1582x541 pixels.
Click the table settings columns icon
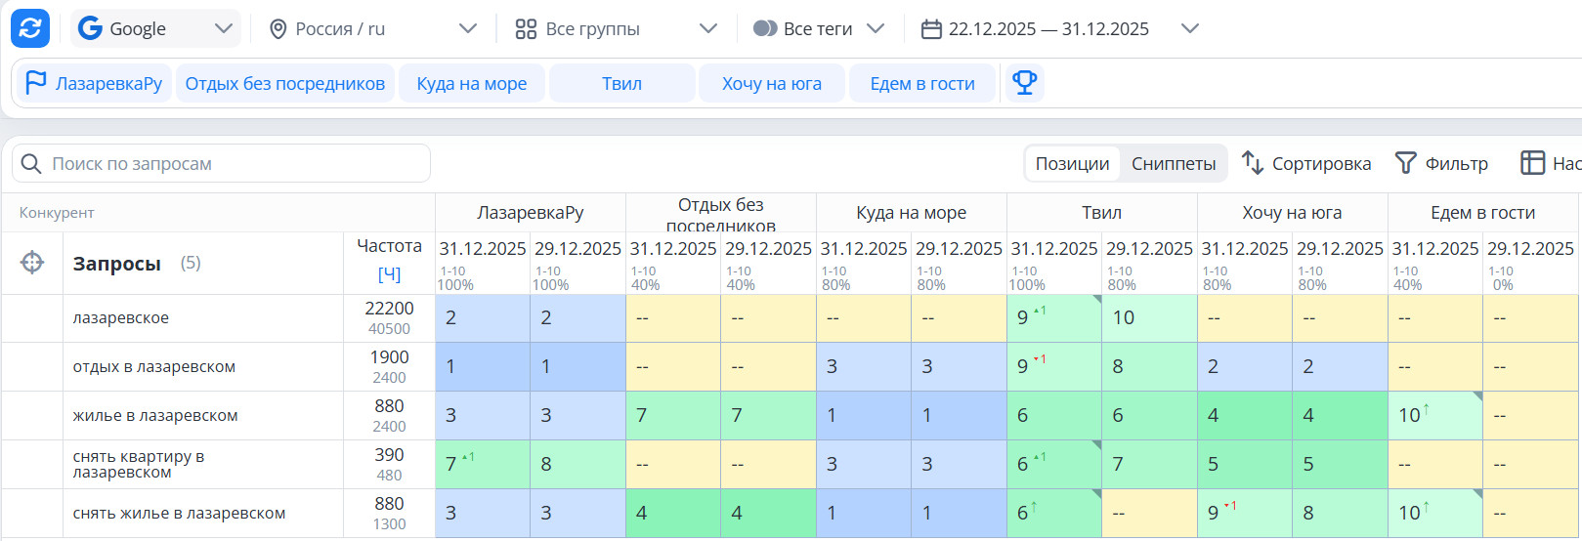pyautogui.click(x=1532, y=163)
